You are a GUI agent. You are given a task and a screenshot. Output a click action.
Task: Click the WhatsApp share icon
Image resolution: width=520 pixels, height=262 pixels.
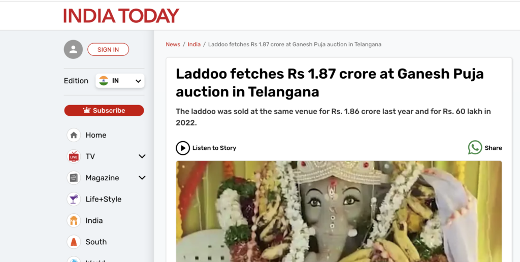(x=475, y=148)
